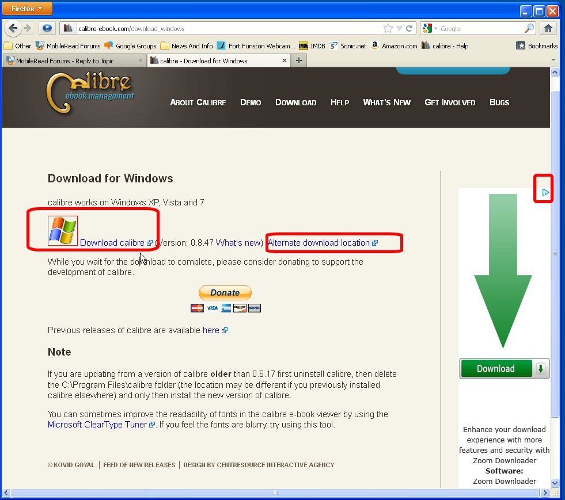
Task: Click the yellow Donate button
Action: [x=225, y=293]
